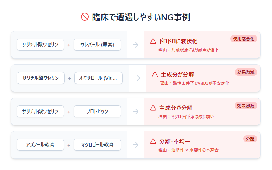
Task: Select the マクロゴール軟膏 chip
Action: pos(97,145)
